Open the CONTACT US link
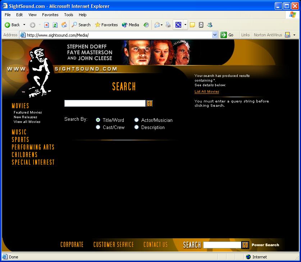Screen dimensions: 301x262 tap(155, 244)
